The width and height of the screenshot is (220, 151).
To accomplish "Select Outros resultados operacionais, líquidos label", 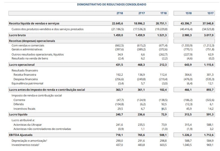I will (38, 54).
